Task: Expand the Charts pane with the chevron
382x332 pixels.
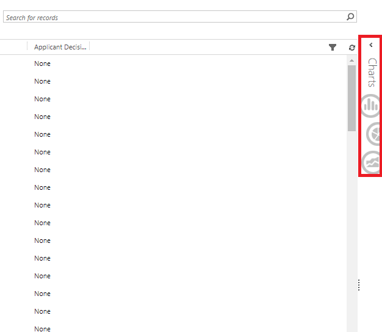Action: (x=371, y=45)
